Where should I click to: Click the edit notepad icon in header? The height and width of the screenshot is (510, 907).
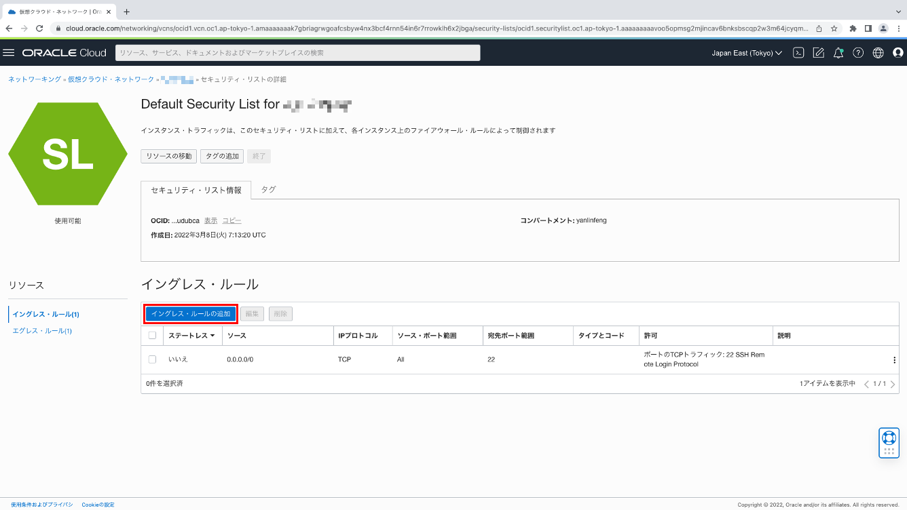click(x=819, y=53)
